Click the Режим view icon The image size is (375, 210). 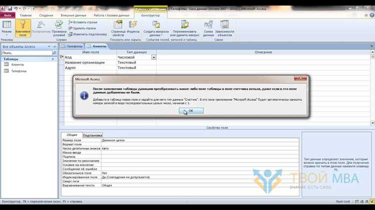(x=6, y=25)
